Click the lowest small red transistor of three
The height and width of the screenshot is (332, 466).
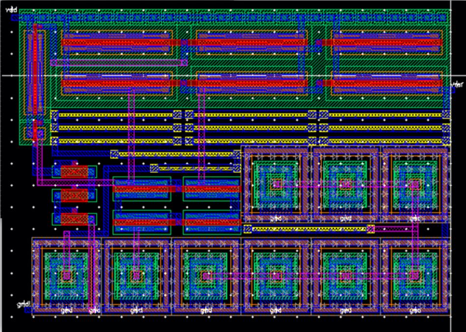pyautogui.click(x=74, y=219)
